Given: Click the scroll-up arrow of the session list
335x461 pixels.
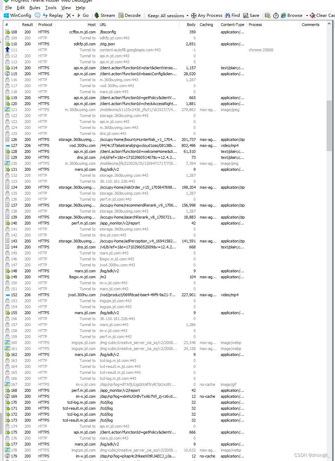Looking at the screenshot, I should pyautogui.click(x=329, y=24).
